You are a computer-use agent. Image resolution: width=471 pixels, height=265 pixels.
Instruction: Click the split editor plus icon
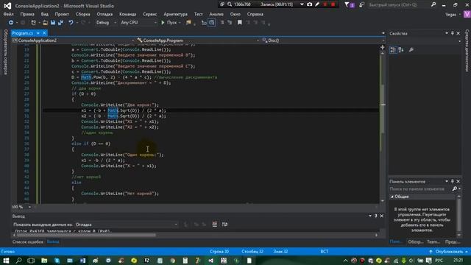pyautogui.click(x=383, y=47)
